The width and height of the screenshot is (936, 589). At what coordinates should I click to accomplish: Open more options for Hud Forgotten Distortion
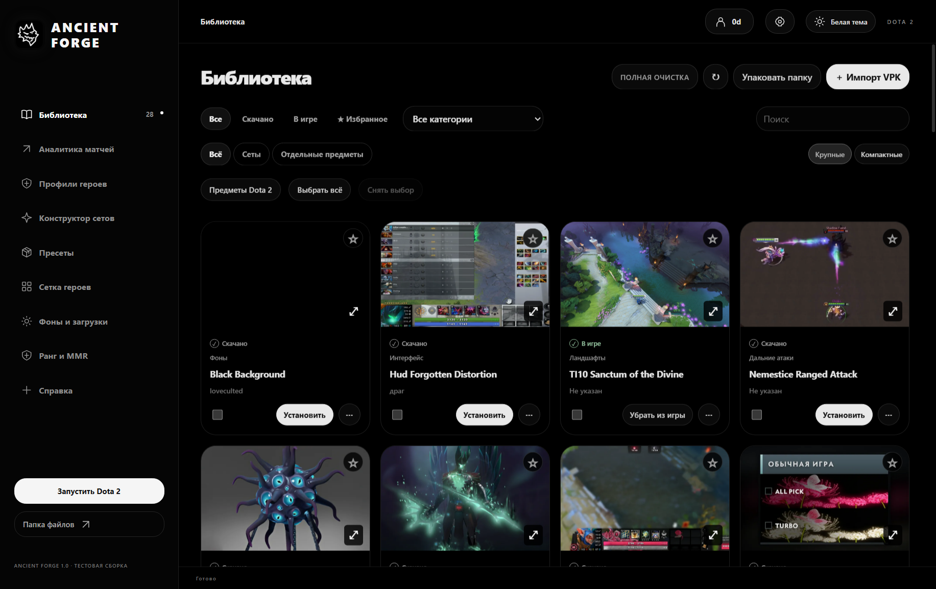pyautogui.click(x=529, y=415)
